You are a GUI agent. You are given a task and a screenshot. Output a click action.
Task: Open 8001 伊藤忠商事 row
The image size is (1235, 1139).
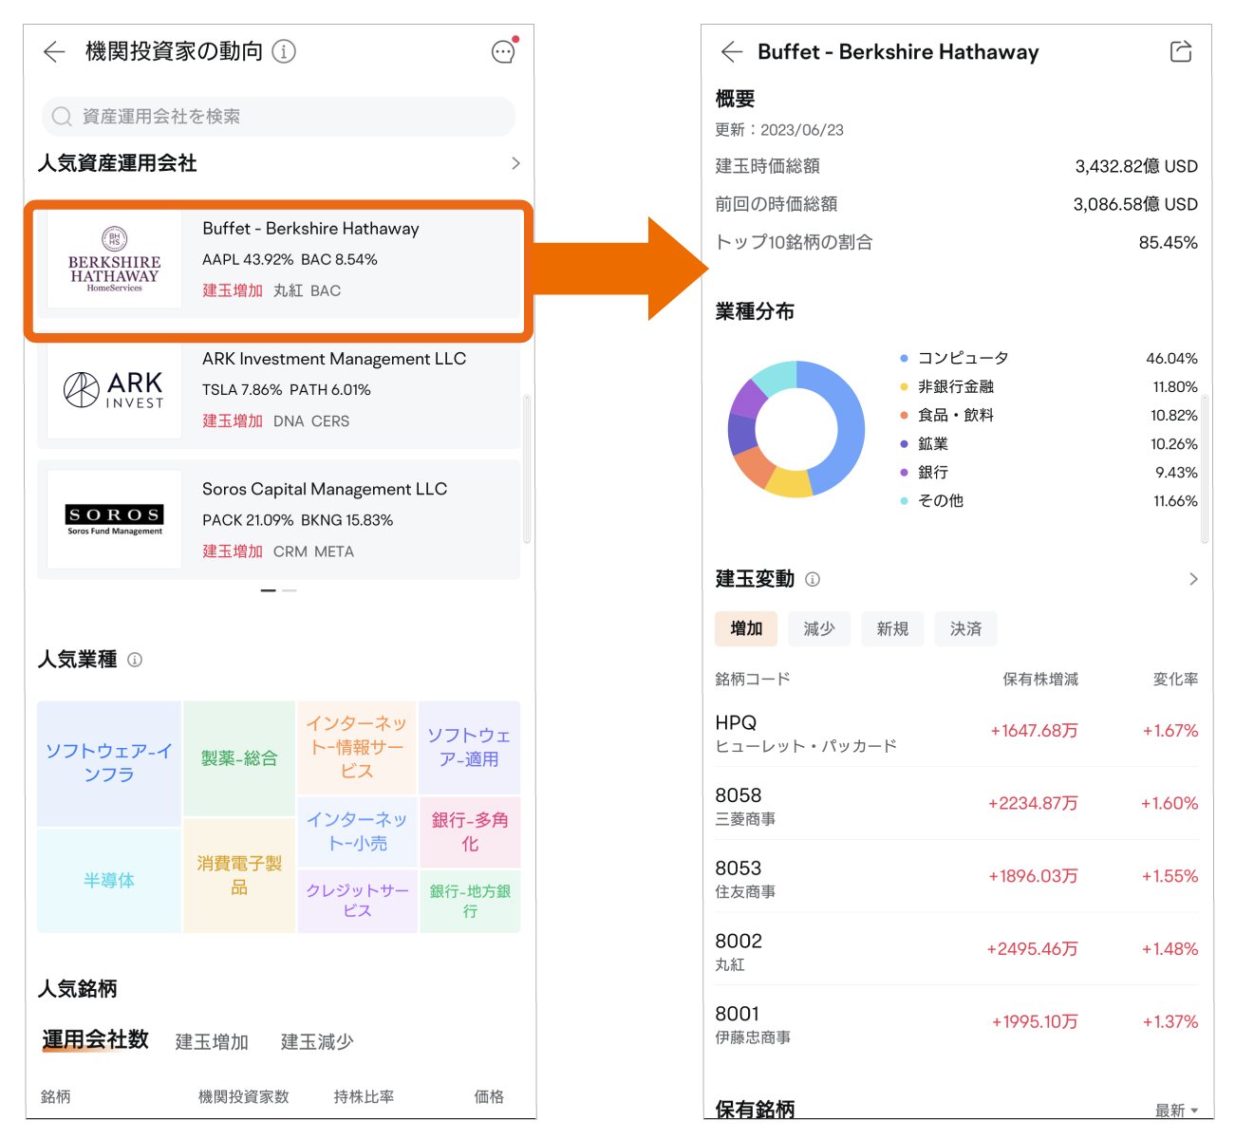957,1024
